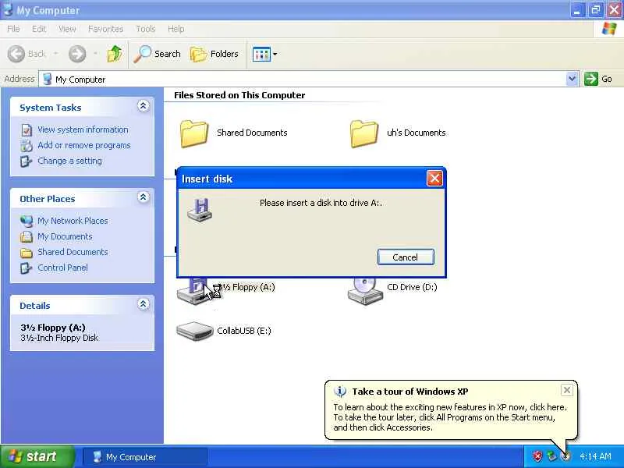The width and height of the screenshot is (624, 468).
Task: Toggle the Folders pane
Action: point(215,54)
